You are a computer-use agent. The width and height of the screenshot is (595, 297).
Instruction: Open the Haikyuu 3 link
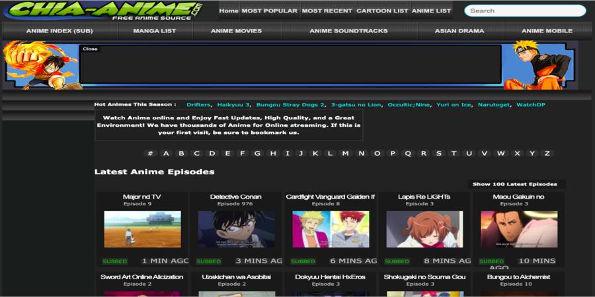[x=233, y=104]
